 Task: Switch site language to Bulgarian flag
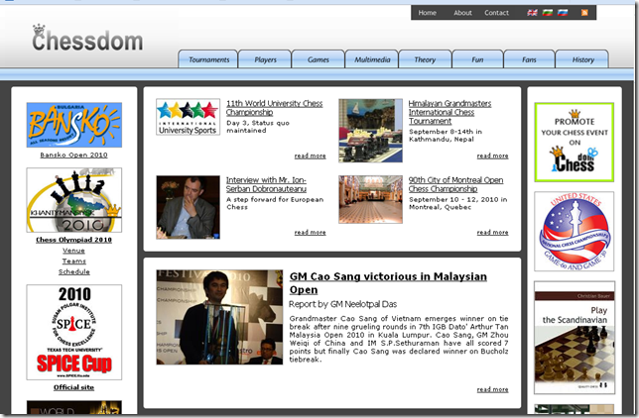click(x=548, y=13)
